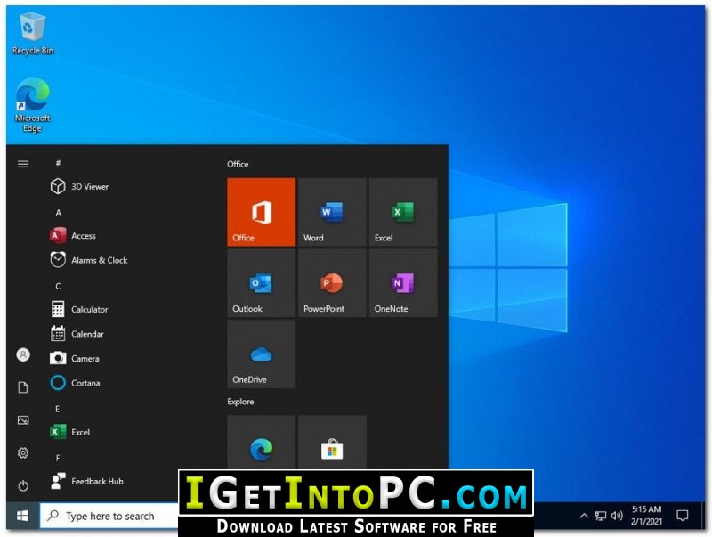Open the volume control in system tray
This screenshot has width=712, height=537.
point(617,516)
